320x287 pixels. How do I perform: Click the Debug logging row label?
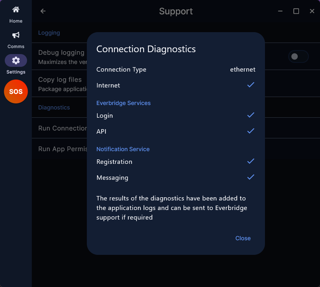tap(61, 52)
